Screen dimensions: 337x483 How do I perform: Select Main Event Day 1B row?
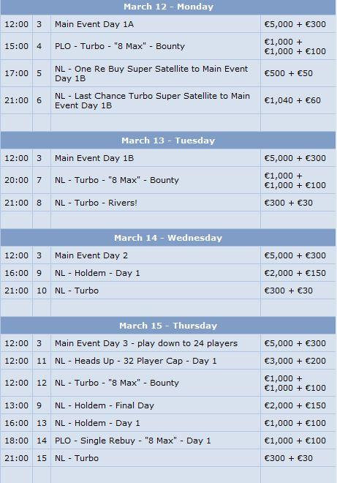point(168,158)
